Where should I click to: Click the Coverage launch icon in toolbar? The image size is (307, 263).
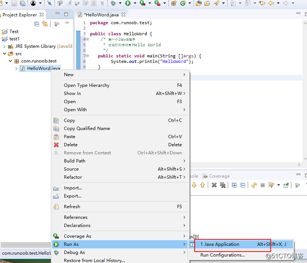tap(143, 3)
